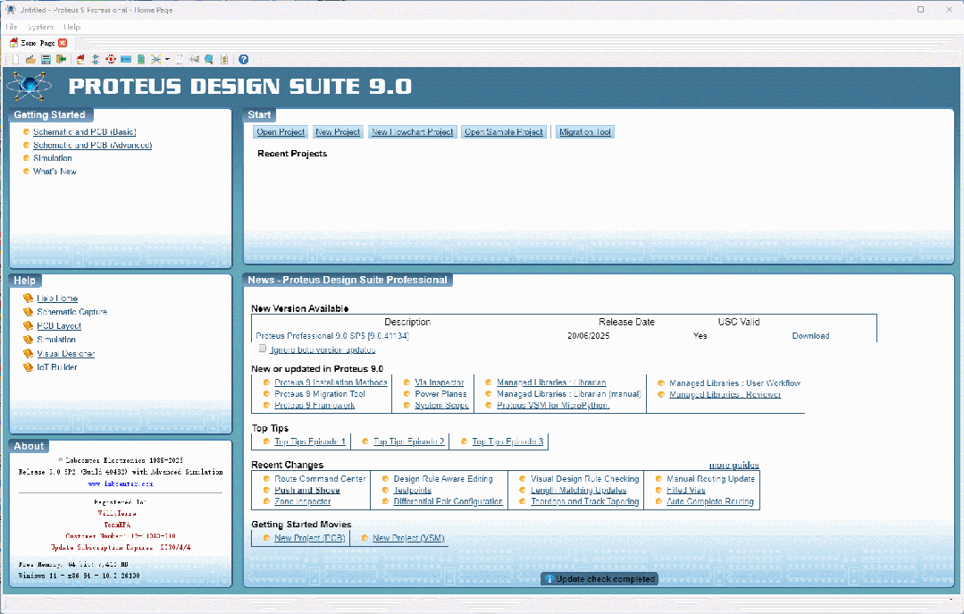Click Managed Libraries : User Workflow item
This screenshot has height=614, width=964.
(734, 383)
